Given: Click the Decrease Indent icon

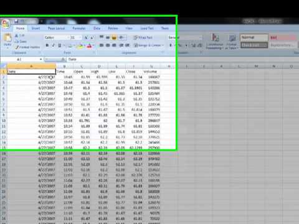Looking at the screenshot, I should [121, 45].
